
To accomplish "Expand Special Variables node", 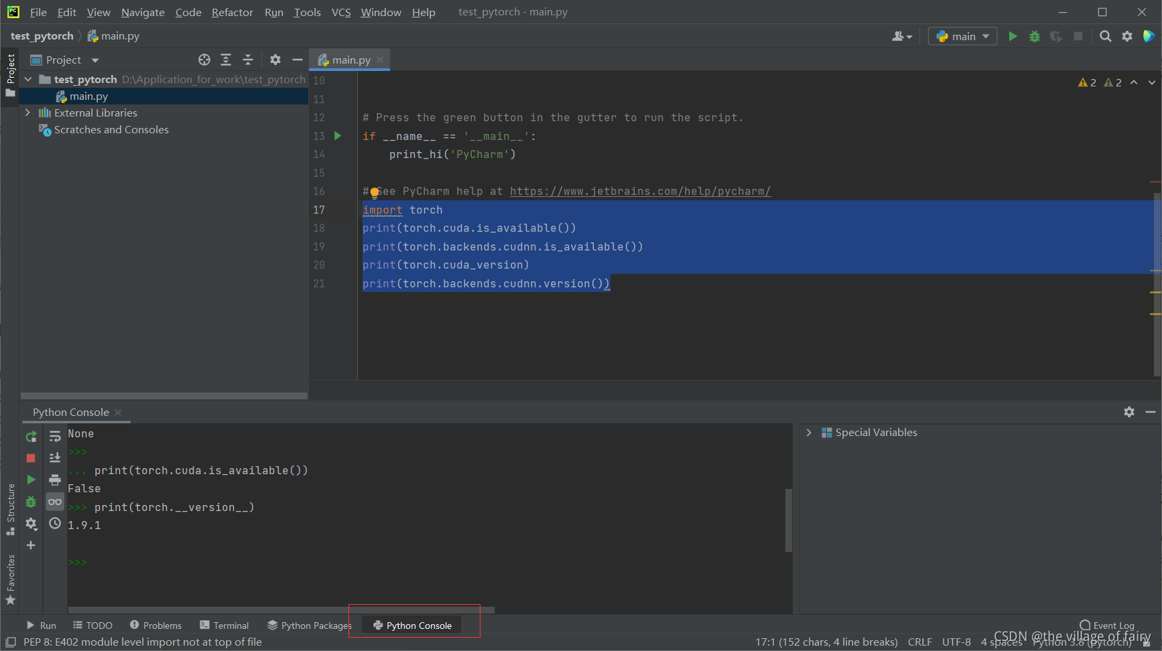I will [x=809, y=433].
